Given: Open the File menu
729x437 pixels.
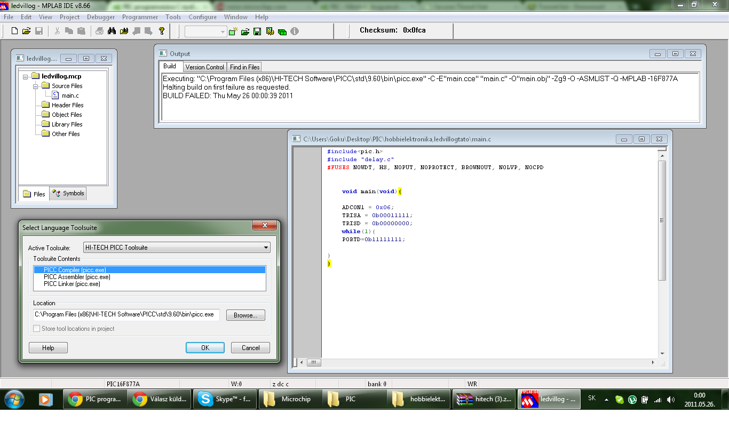Looking at the screenshot, I should click(x=9, y=17).
